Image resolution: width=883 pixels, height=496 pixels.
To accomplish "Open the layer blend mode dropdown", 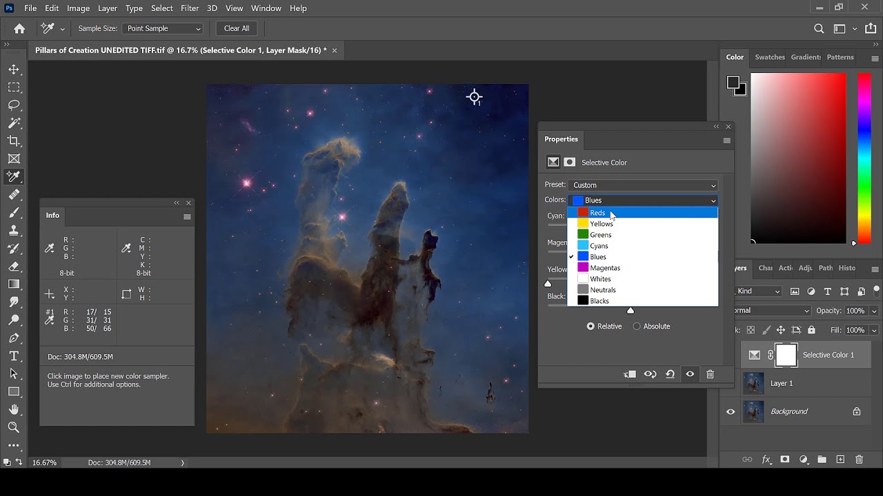I will point(771,311).
